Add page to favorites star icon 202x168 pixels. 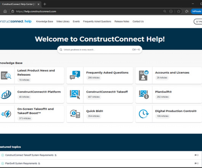pyautogui.click(x=178, y=11)
